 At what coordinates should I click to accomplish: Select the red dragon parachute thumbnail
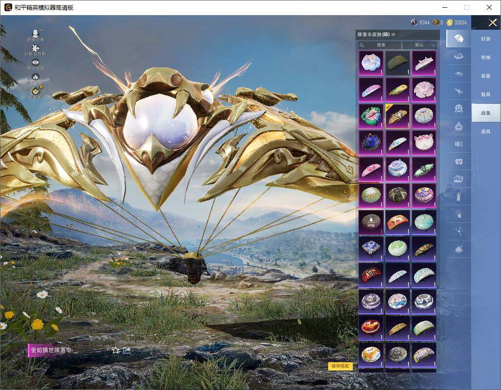coord(371,275)
